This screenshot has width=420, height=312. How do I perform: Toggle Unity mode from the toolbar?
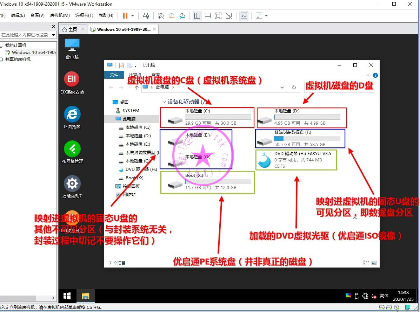tap(229, 16)
